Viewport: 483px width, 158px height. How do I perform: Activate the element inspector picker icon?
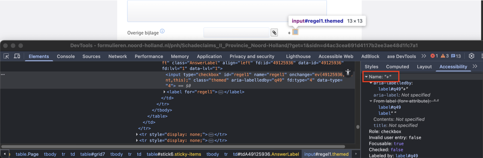tap(6, 56)
